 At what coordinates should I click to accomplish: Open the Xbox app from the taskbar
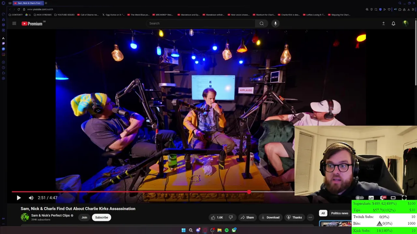point(234,230)
